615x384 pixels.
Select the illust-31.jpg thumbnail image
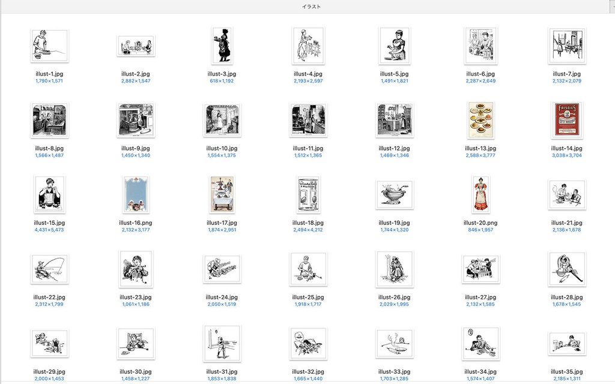click(222, 343)
